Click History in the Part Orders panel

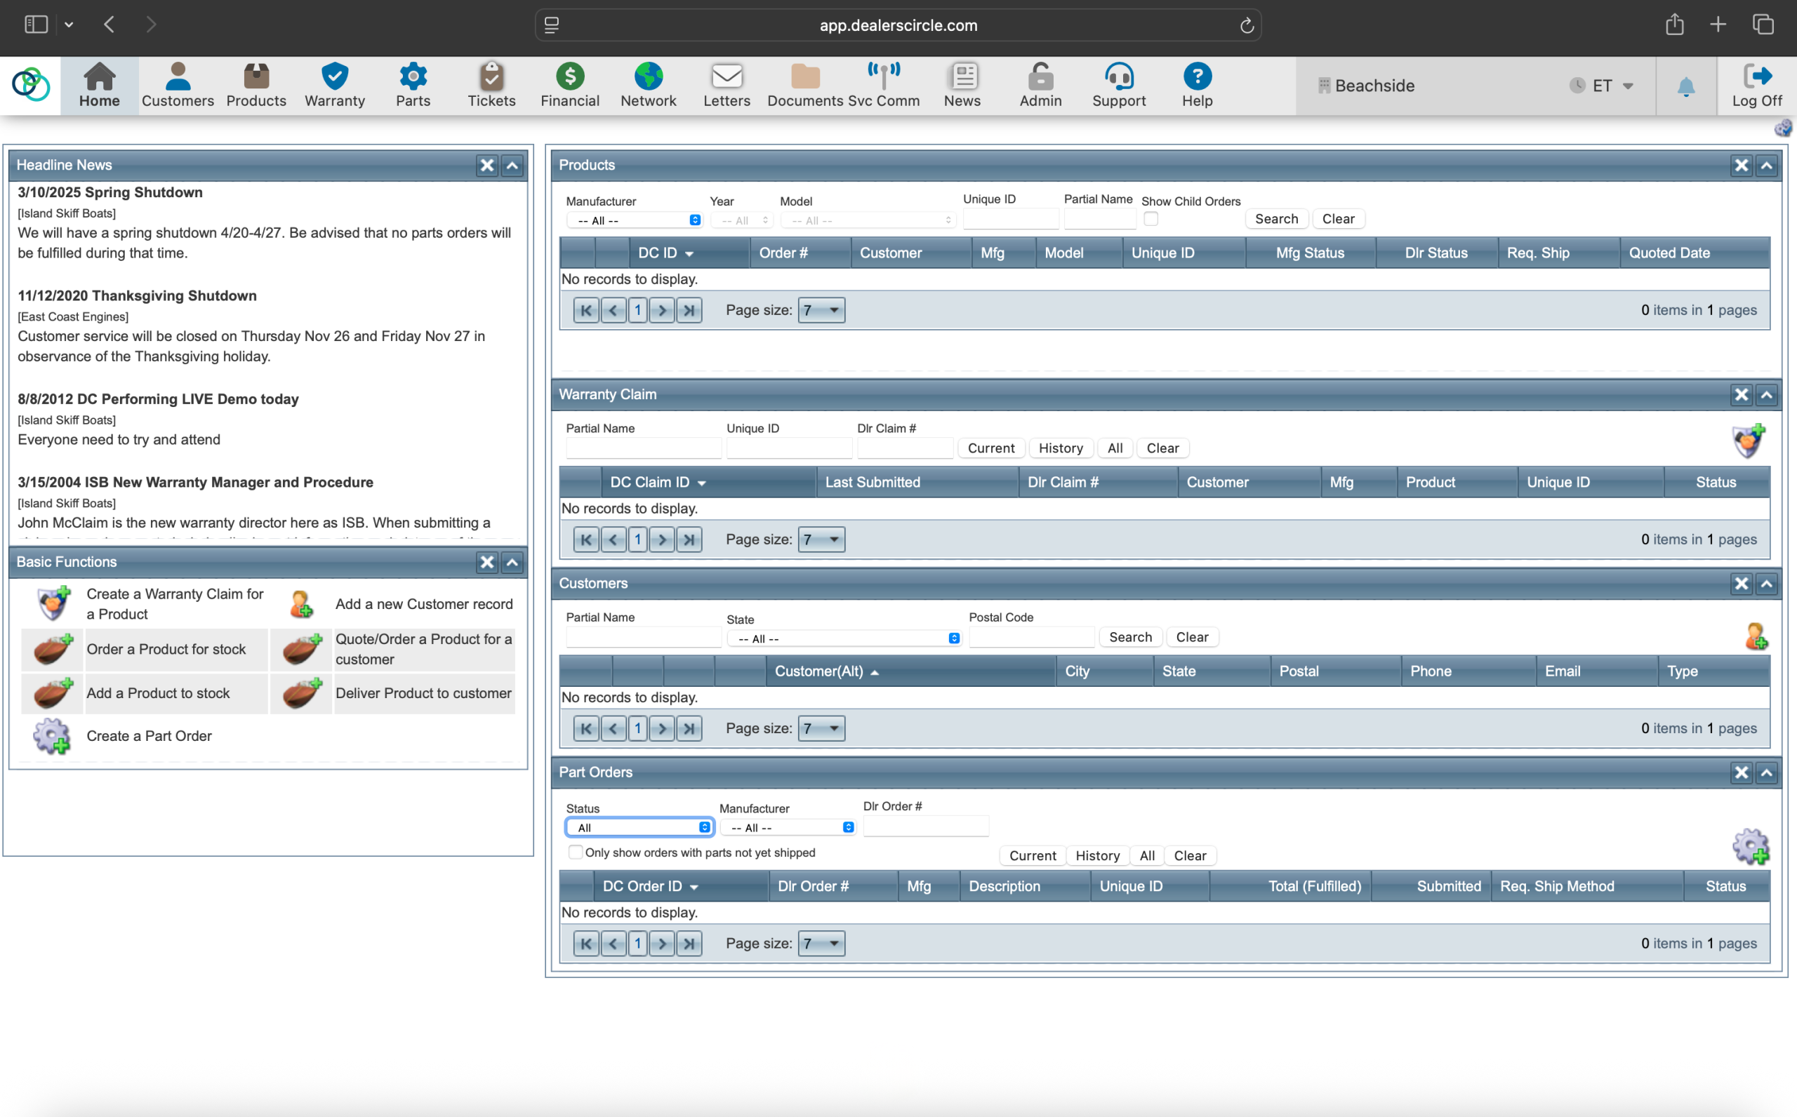(x=1097, y=855)
